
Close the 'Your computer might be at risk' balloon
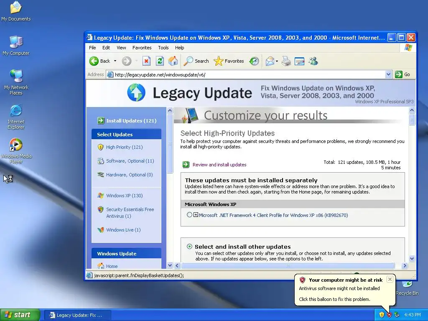pos(390,279)
